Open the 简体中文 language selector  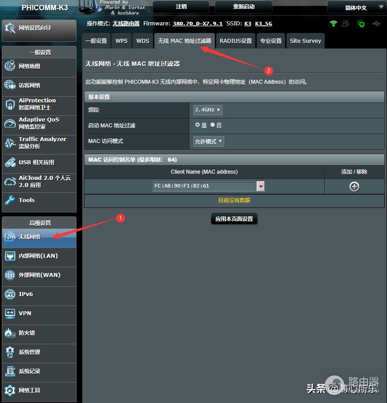[x=357, y=7]
